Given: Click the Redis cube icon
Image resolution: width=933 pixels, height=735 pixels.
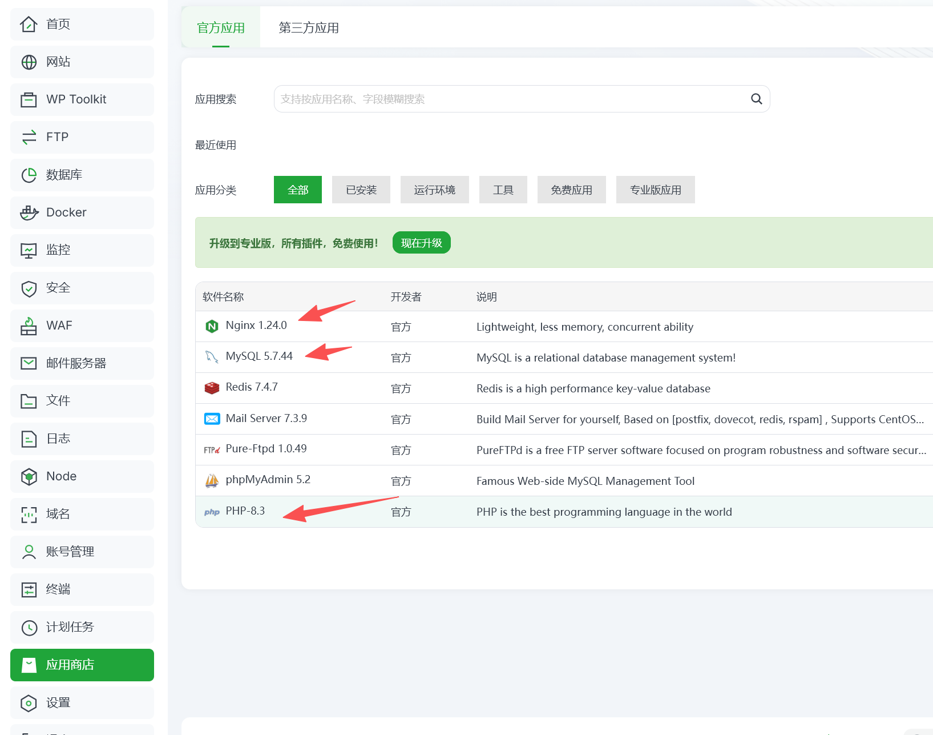Looking at the screenshot, I should click(212, 388).
